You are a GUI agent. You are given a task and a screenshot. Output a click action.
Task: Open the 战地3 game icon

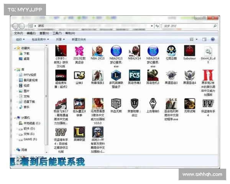coord(98,132)
